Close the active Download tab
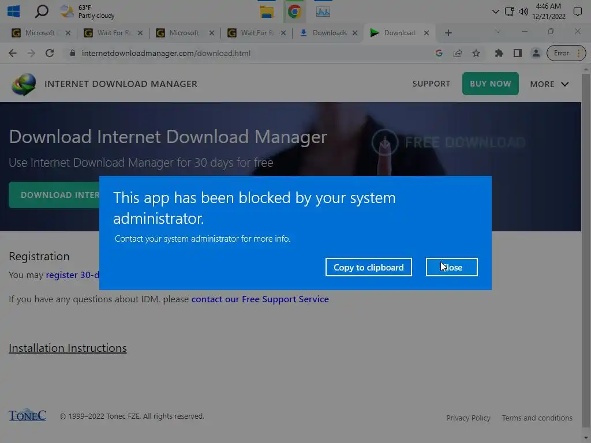Image resolution: width=591 pixels, height=443 pixels. pos(427,33)
